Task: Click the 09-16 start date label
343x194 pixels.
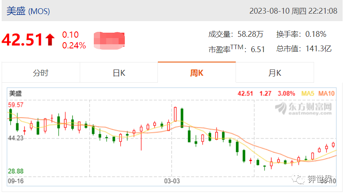Action: 16,181
